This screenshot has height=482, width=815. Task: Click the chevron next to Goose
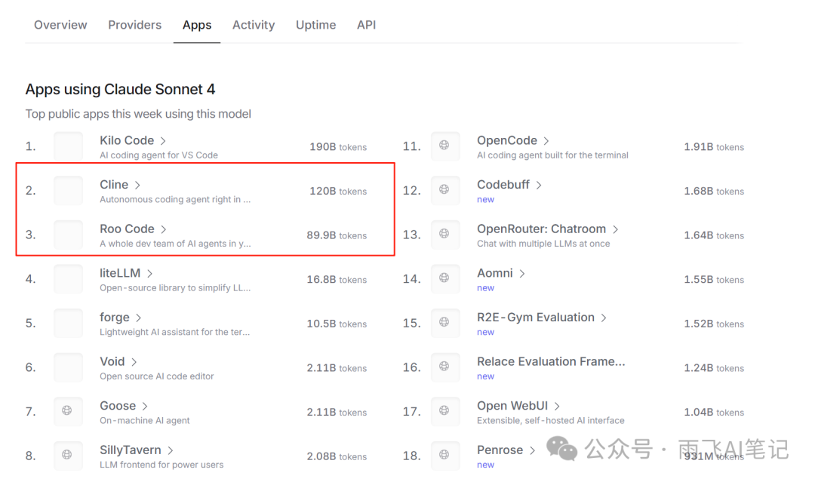(145, 406)
